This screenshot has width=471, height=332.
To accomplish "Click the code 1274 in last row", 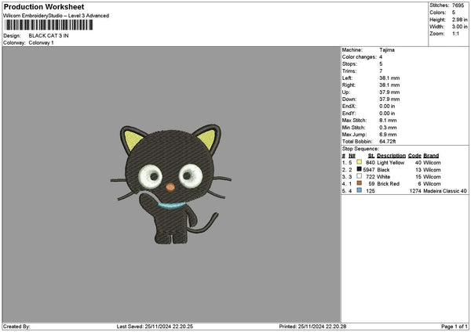I will [415, 191].
